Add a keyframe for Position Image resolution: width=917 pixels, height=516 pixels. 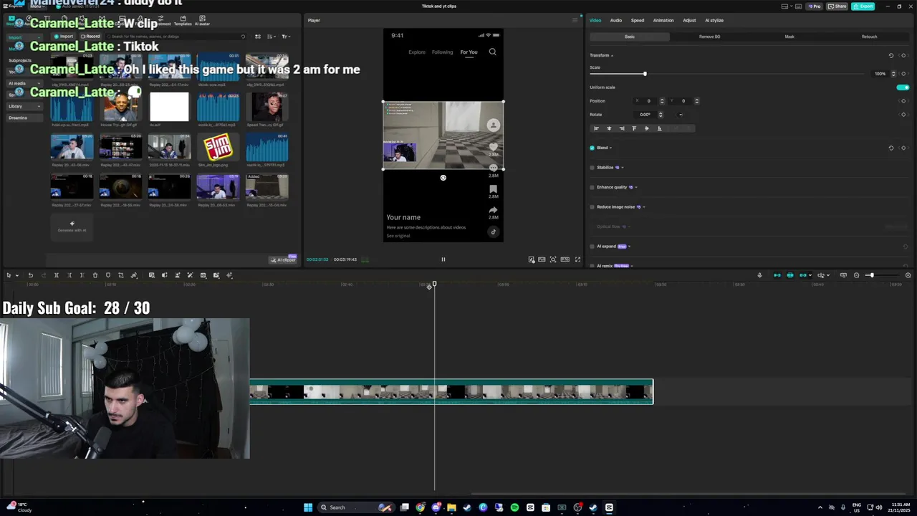[903, 101]
